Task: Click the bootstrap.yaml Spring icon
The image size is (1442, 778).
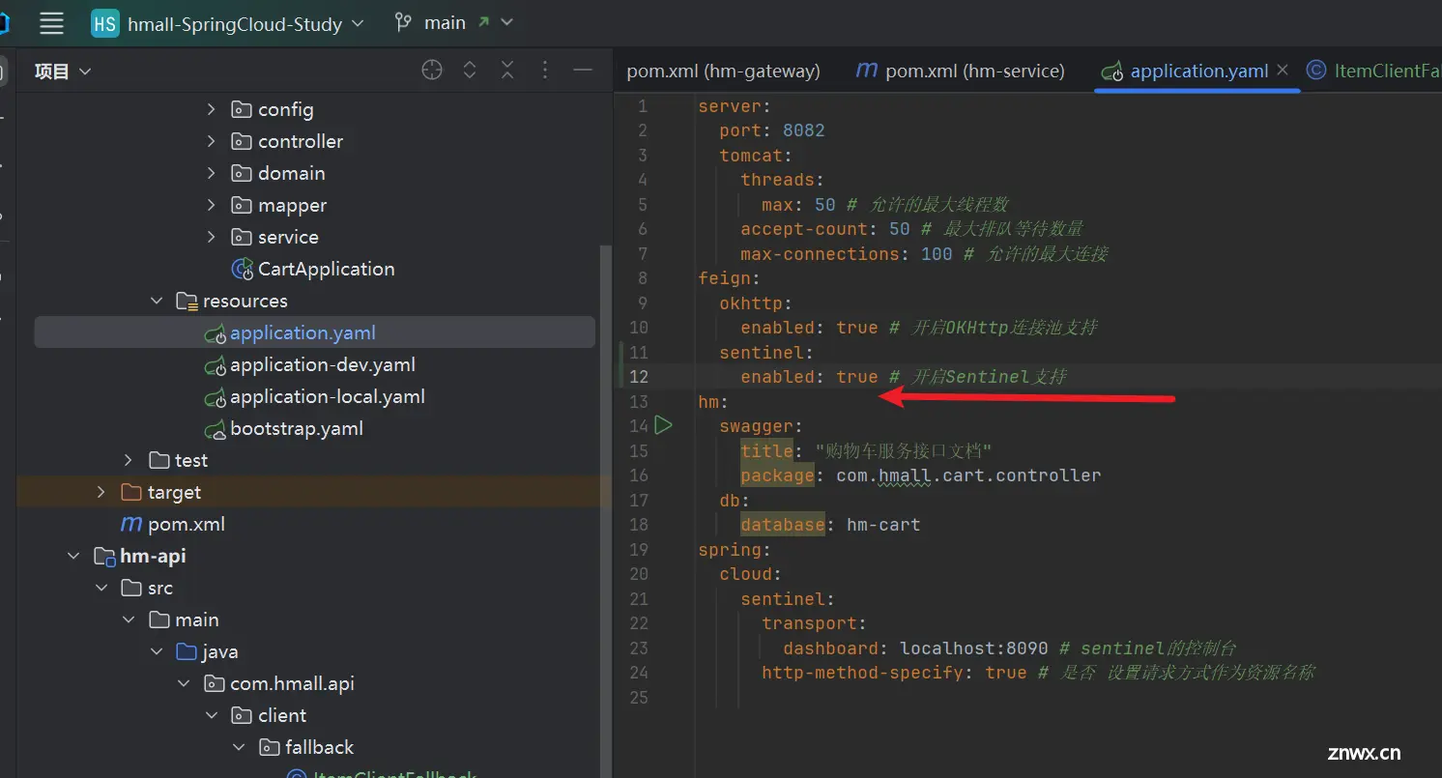Action: point(215,429)
